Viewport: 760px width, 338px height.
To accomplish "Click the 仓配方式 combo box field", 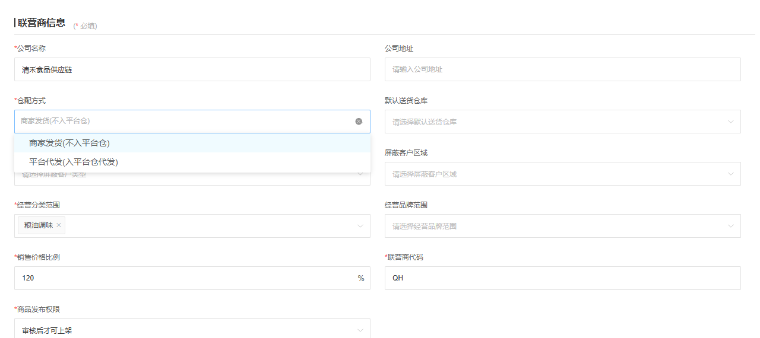I will pos(192,122).
